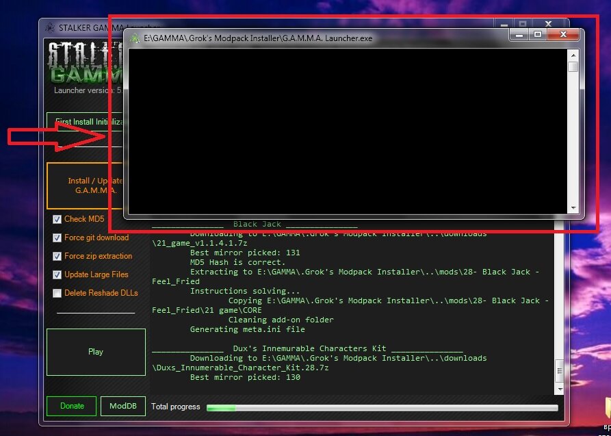Minimize the G.A.M.M.A. Launcher.exe console window
611x436 pixels.
coord(521,34)
